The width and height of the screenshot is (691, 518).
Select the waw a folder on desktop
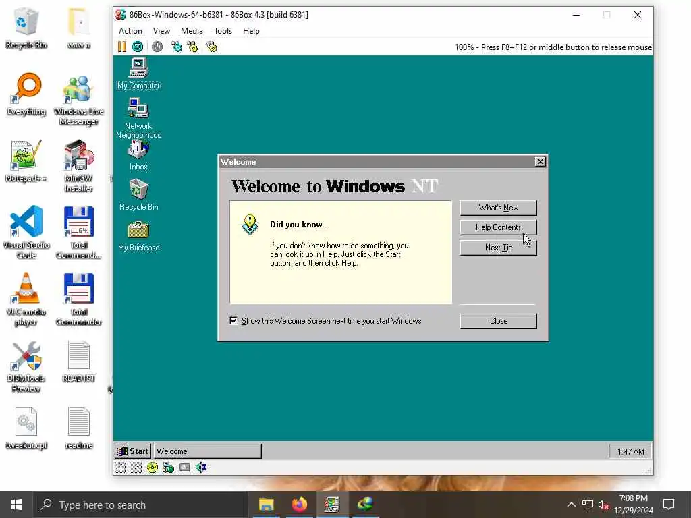78,28
